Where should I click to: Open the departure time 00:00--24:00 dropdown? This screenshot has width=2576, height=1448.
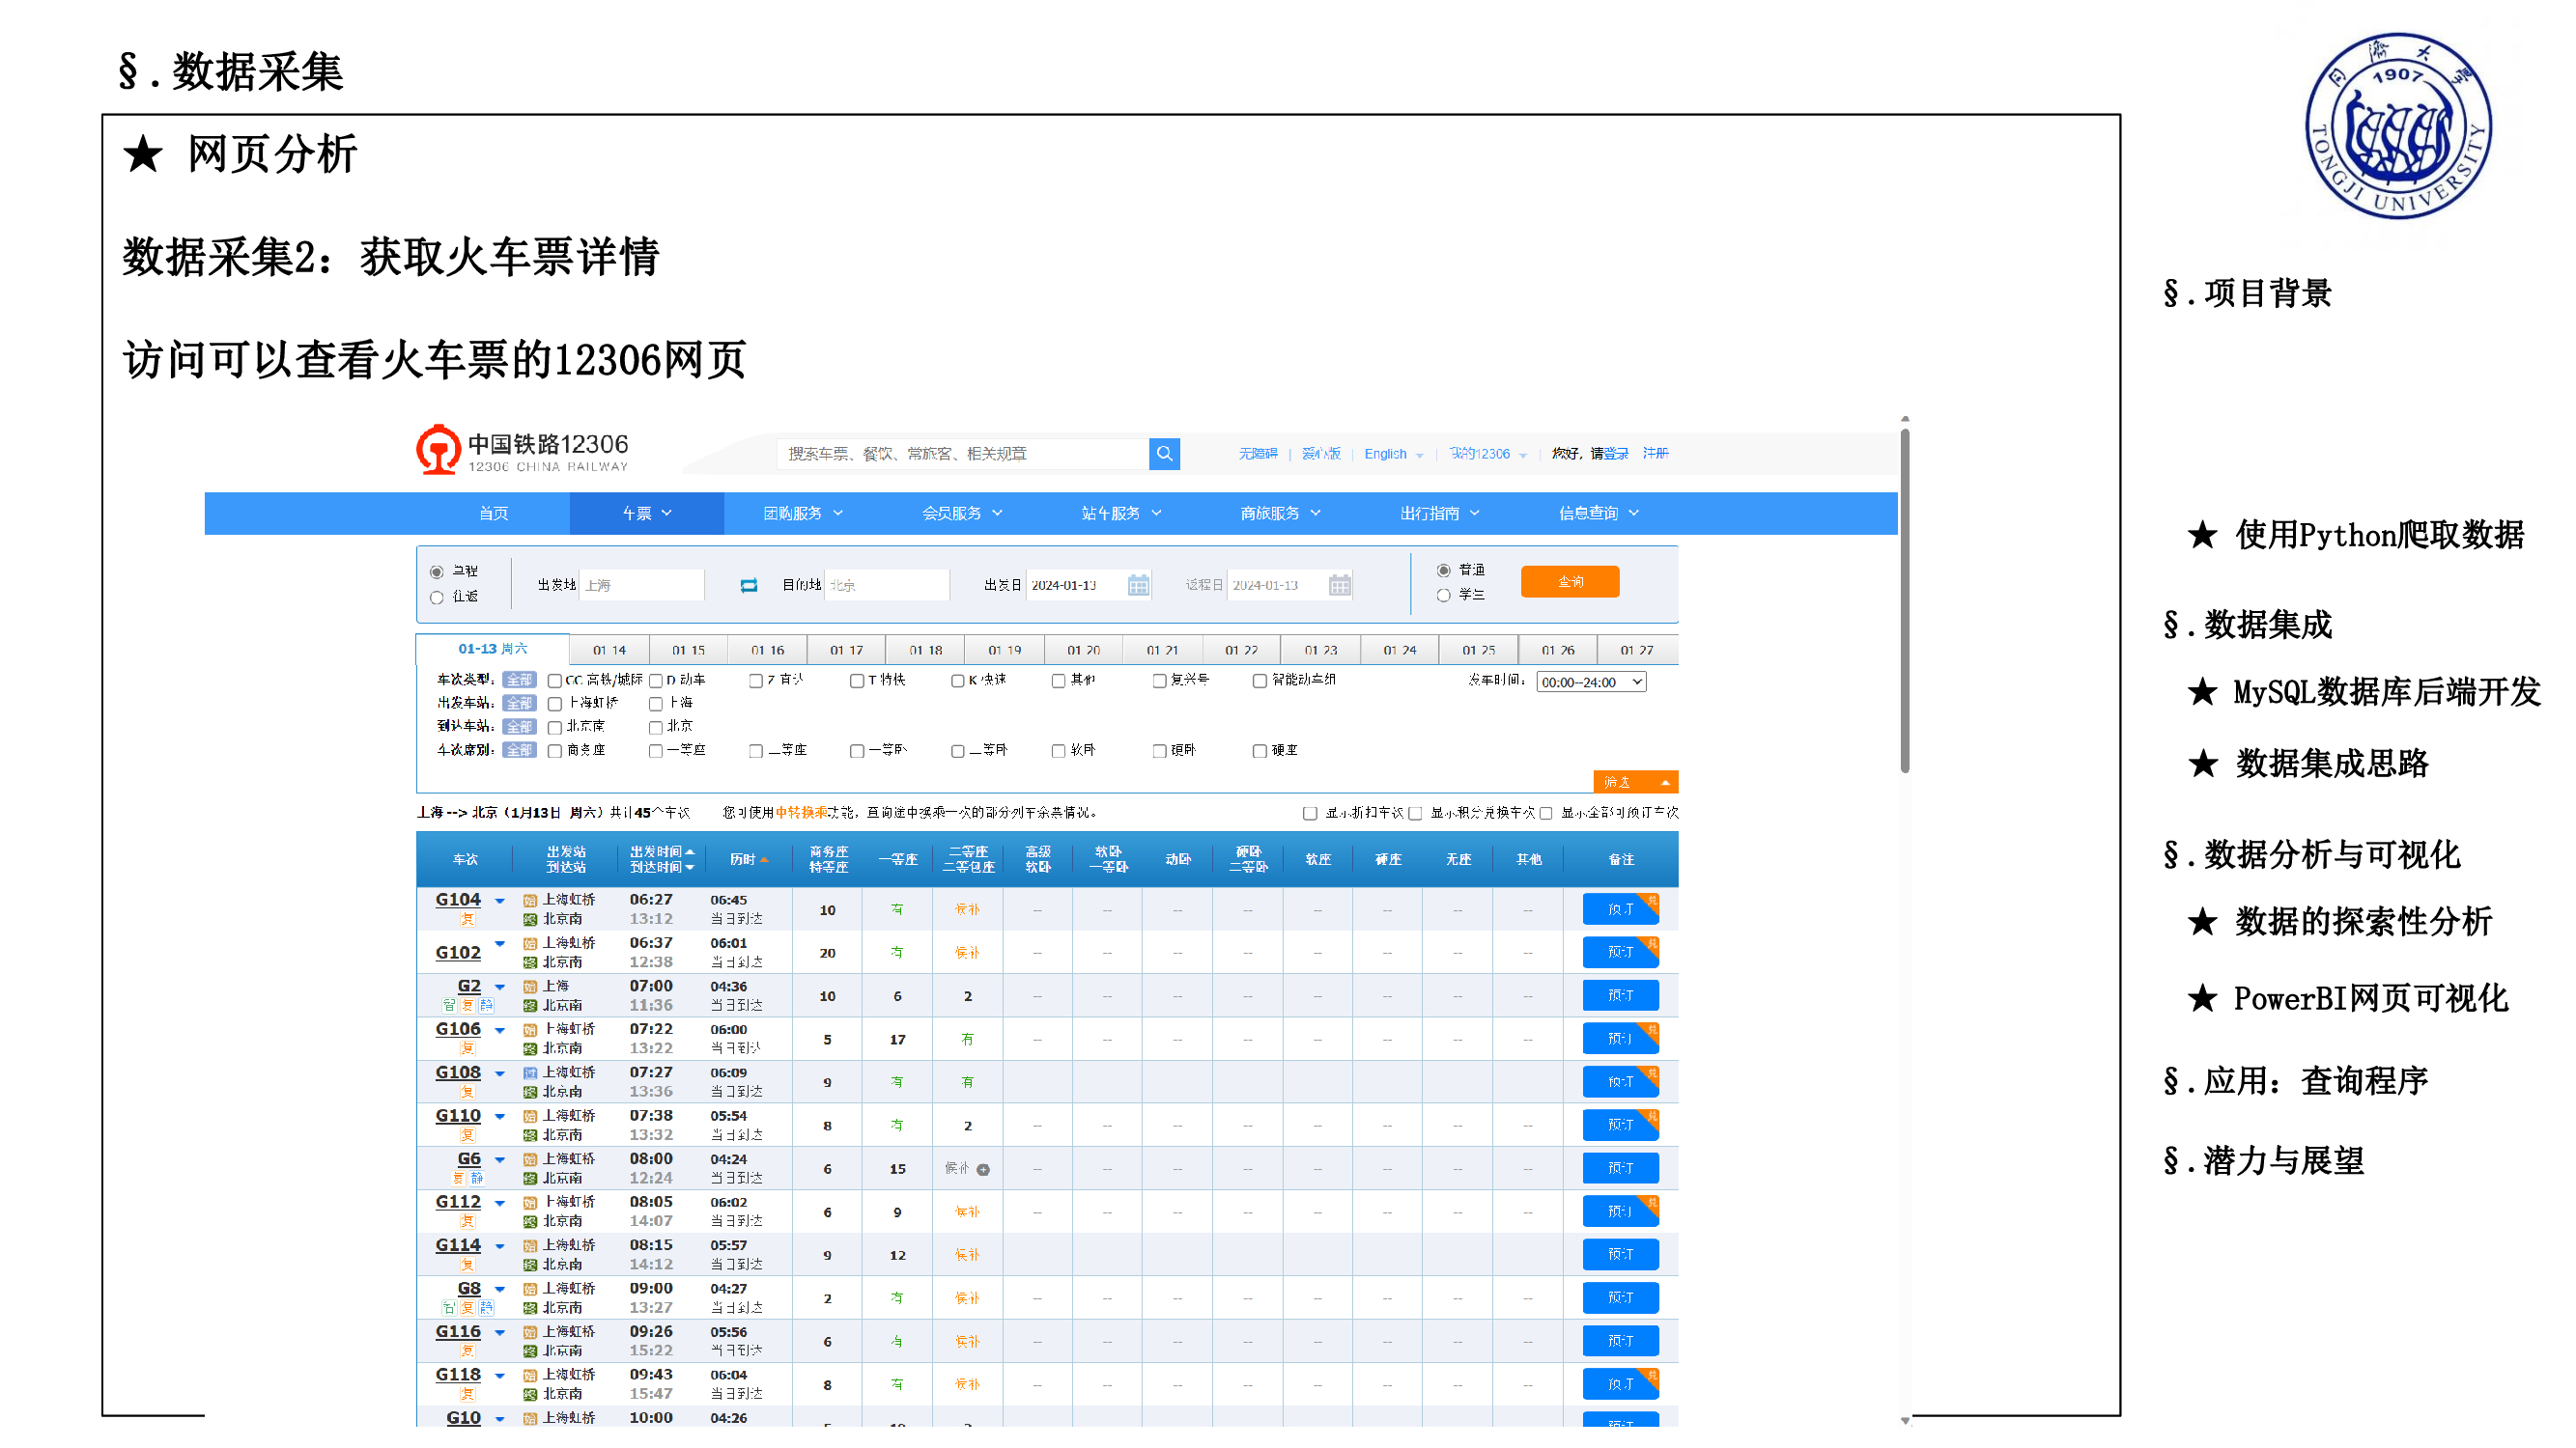(1590, 682)
